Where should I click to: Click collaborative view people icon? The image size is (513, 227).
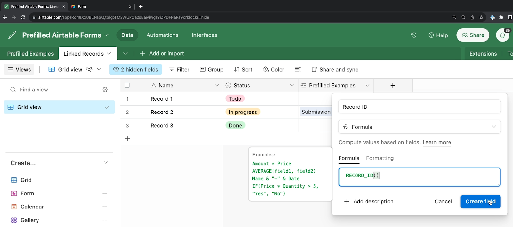(x=89, y=69)
